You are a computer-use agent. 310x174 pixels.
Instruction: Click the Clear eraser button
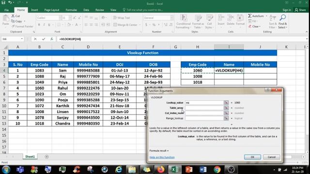[x=254, y=26]
